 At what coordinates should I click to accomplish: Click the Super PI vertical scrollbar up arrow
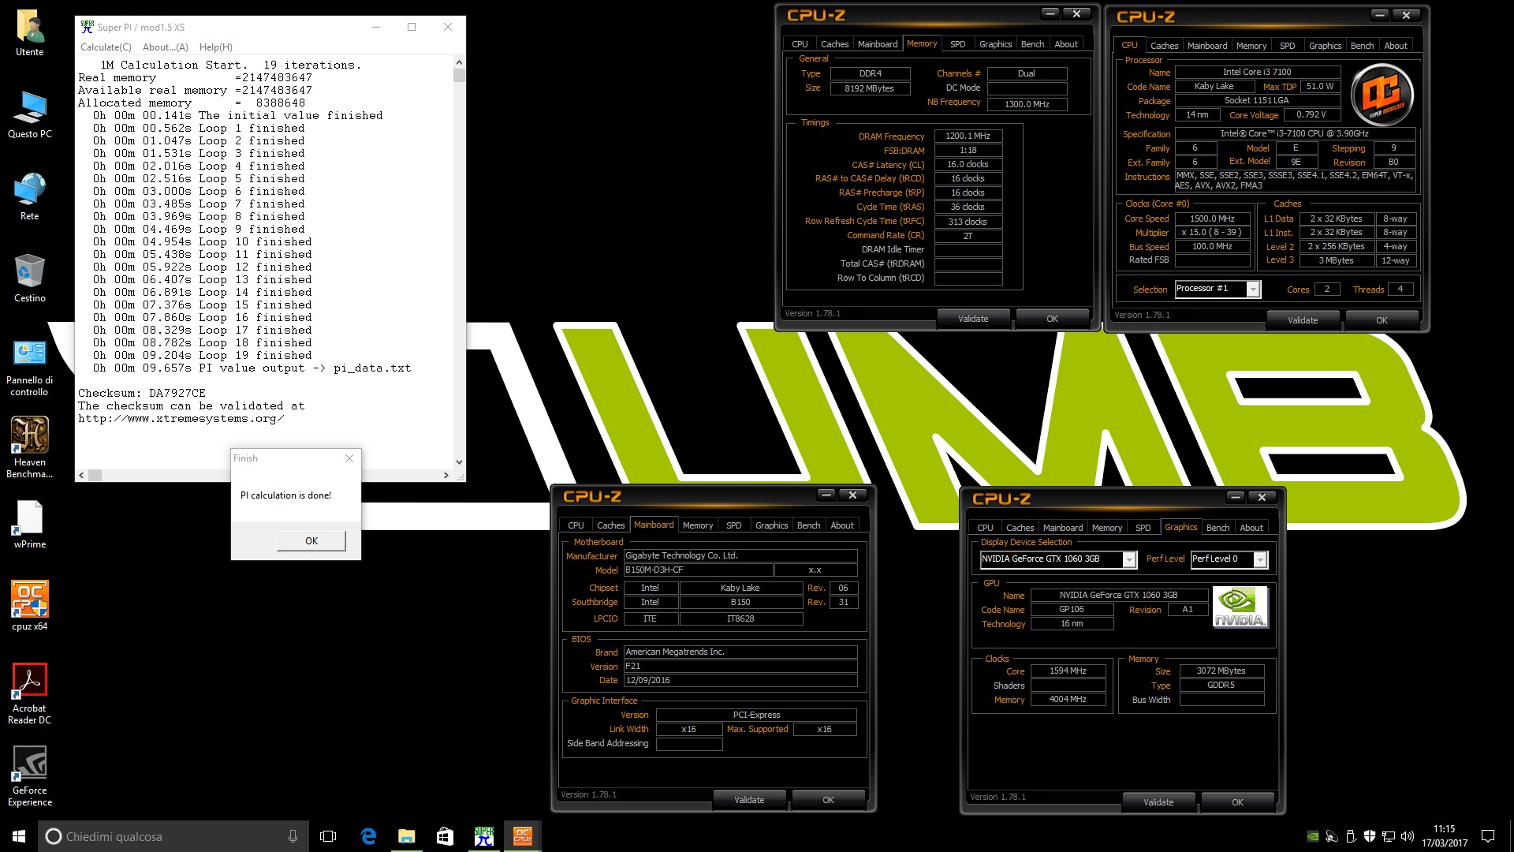coord(459,62)
